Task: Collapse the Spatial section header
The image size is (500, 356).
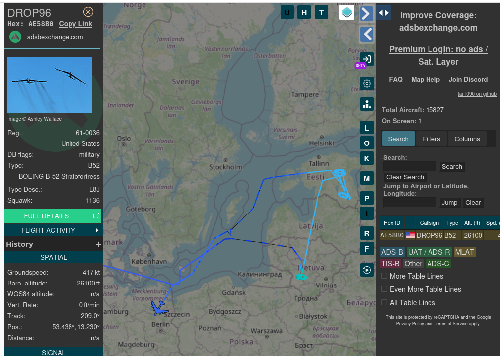Action: (53, 257)
